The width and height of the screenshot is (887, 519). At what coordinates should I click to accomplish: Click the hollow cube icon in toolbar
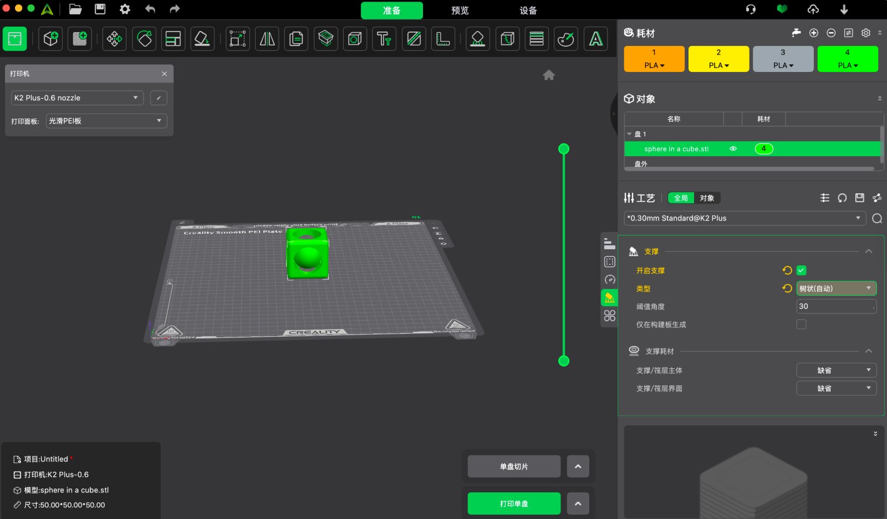pyautogui.click(x=355, y=39)
